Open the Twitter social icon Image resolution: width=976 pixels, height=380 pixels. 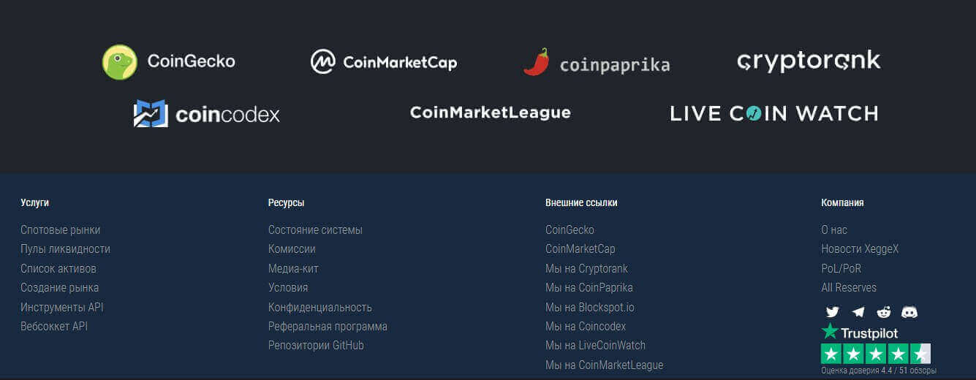click(832, 312)
